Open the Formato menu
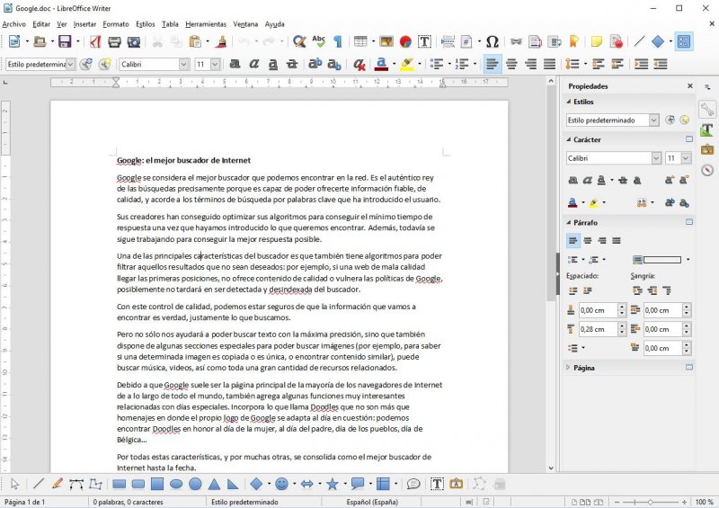The image size is (719, 508). [116, 24]
